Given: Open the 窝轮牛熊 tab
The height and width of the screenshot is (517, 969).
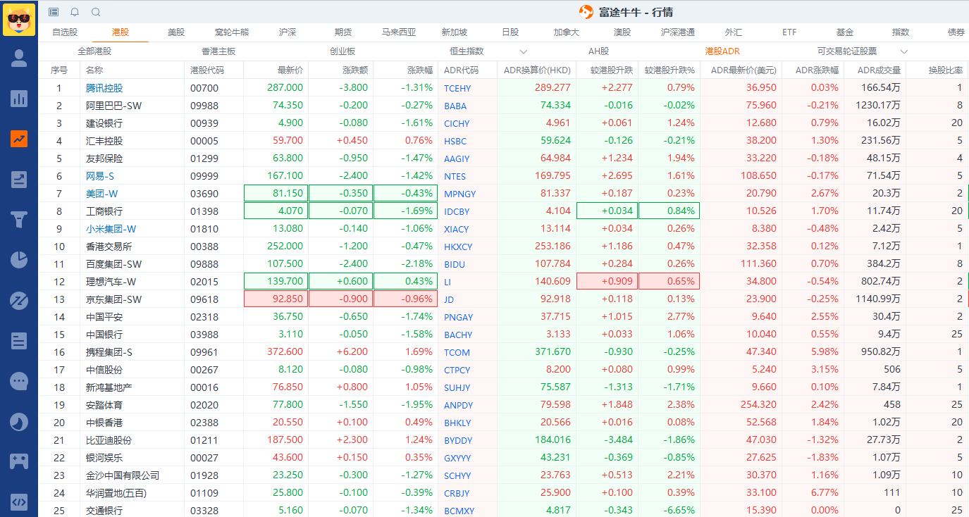Looking at the screenshot, I should (232, 32).
